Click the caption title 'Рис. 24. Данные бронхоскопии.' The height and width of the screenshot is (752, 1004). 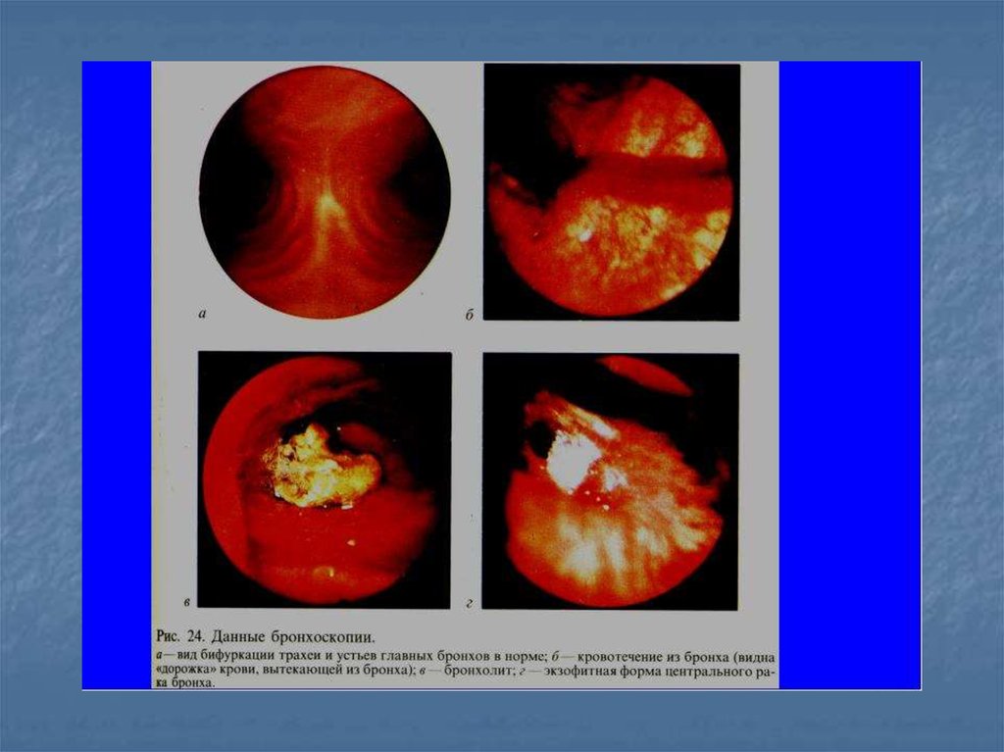pyautogui.click(x=266, y=636)
